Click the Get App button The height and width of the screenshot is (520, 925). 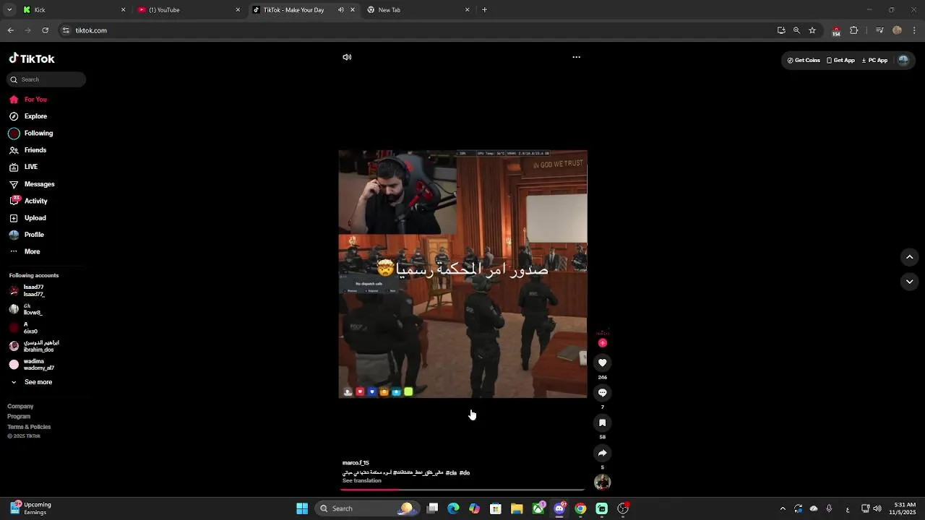[x=840, y=61]
